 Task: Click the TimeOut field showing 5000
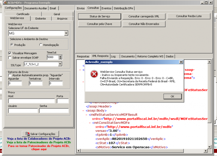tap(53, 57)
